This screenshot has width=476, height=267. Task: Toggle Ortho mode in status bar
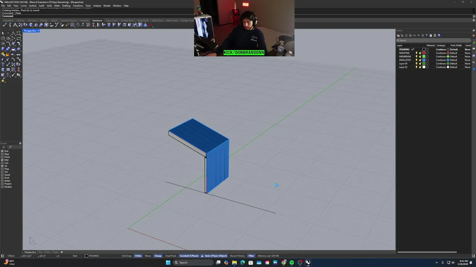pos(138,256)
